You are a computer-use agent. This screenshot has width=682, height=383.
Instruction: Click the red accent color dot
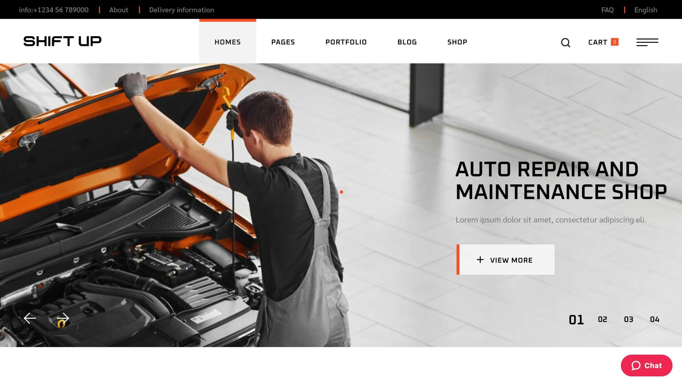click(x=342, y=192)
